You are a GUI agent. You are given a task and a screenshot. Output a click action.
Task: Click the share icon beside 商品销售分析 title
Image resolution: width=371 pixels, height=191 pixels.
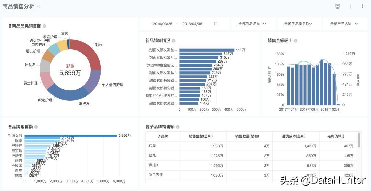(39, 7)
